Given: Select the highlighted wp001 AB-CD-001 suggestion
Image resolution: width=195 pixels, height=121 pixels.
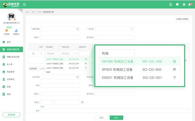Looking at the screenshot, I should 67,59.
